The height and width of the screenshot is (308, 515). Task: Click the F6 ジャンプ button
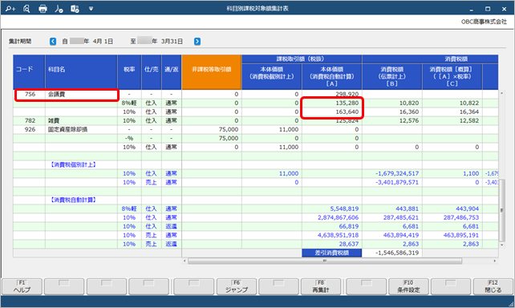(237, 286)
